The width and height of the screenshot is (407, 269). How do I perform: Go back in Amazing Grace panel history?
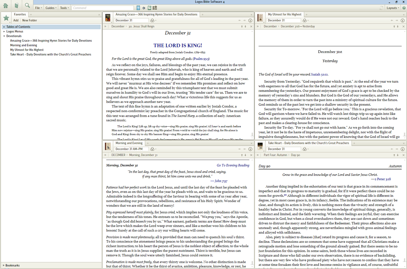pyautogui.click(x=239, y=21)
